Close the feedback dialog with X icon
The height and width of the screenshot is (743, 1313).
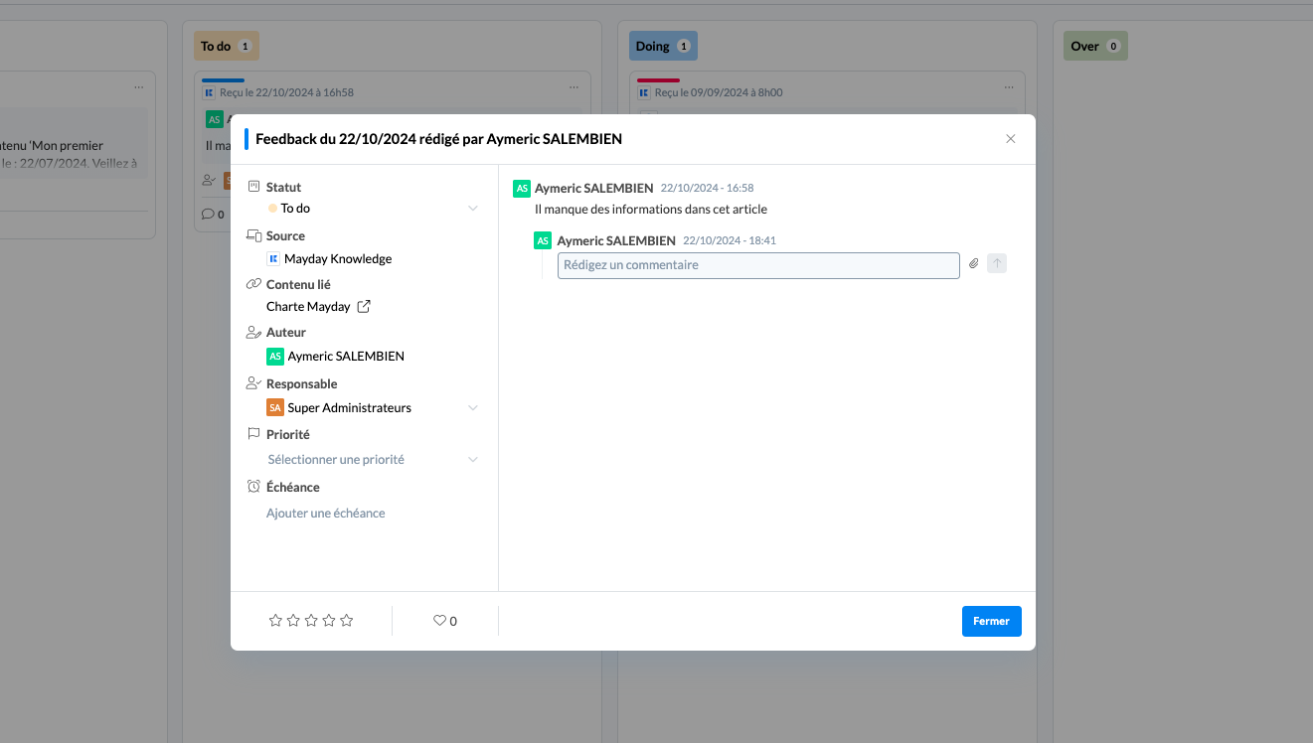(1011, 139)
